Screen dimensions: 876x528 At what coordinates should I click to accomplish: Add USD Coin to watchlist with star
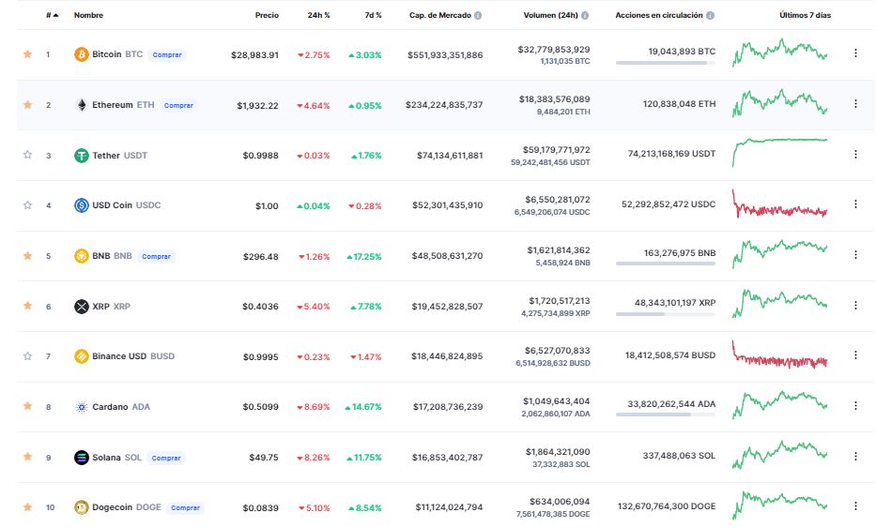coord(27,204)
